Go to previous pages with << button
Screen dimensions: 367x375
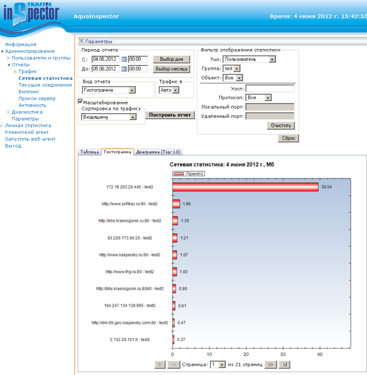tap(174, 364)
